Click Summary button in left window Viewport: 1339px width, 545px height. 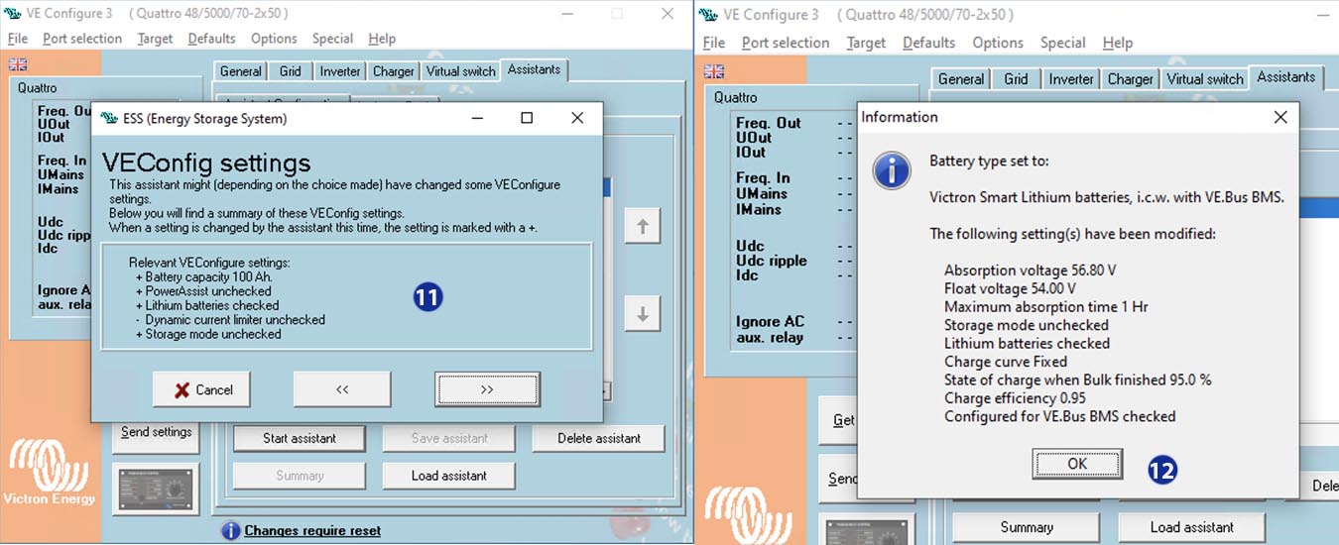click(300, 476)
